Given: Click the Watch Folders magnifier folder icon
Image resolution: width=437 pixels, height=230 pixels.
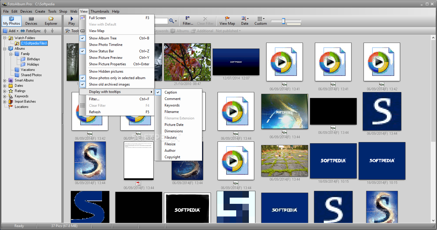Looking at the screenshot, I should pos(11,38).
